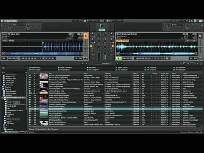Toggle the right highlighted Quantize button in the master panel
The image size is (204, 153).
[x=104, y=30]
